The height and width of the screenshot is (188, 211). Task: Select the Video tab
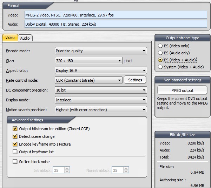(10, 38)
